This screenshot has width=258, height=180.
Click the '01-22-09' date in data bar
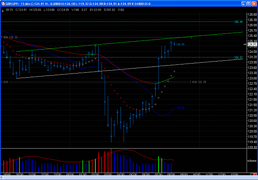click(x=95, y=10)
